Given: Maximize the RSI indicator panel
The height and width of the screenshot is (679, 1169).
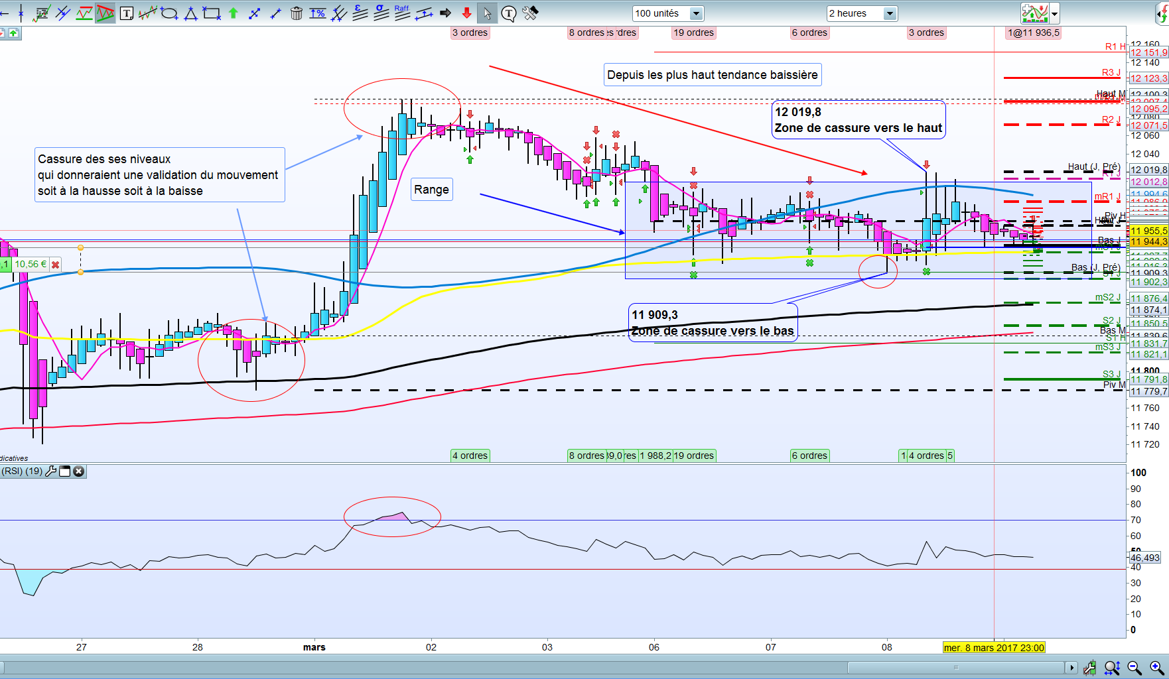Looking at the screenshot, I should (65, 471).
